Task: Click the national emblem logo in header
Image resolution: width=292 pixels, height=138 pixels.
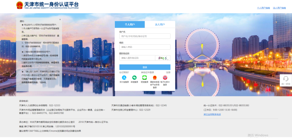Action: tap(20, 5)
